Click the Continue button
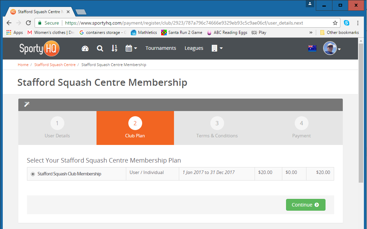The width and height of the screenshot is (367, 229). [305, 205]
